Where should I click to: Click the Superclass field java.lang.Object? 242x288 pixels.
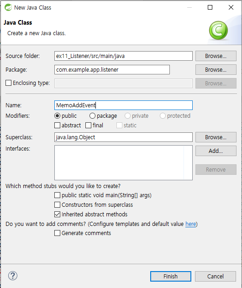coord(123,137)
